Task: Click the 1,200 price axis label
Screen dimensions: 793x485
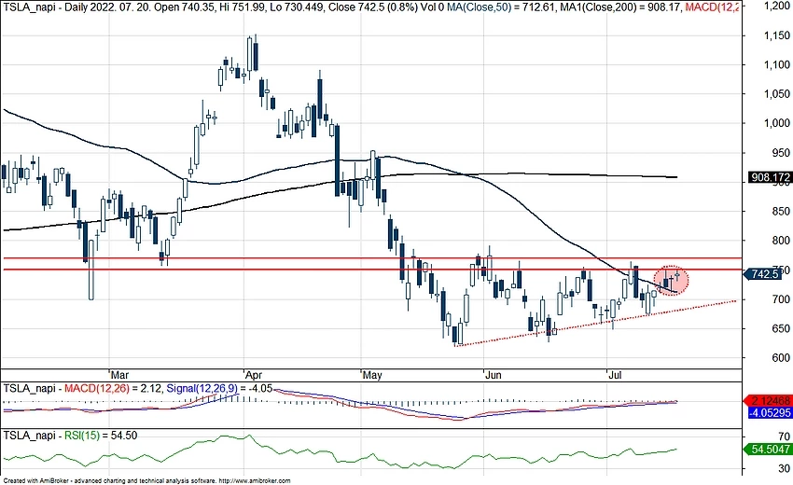Action: click(x=777, y=7)
